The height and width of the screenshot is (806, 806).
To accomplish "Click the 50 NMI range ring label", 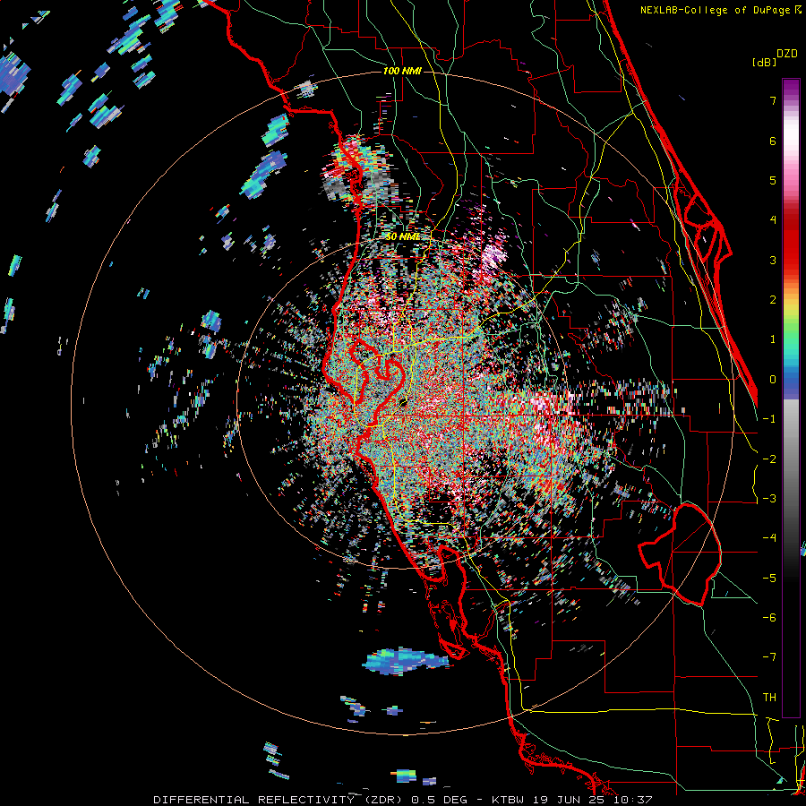I will tap(402, 237).
